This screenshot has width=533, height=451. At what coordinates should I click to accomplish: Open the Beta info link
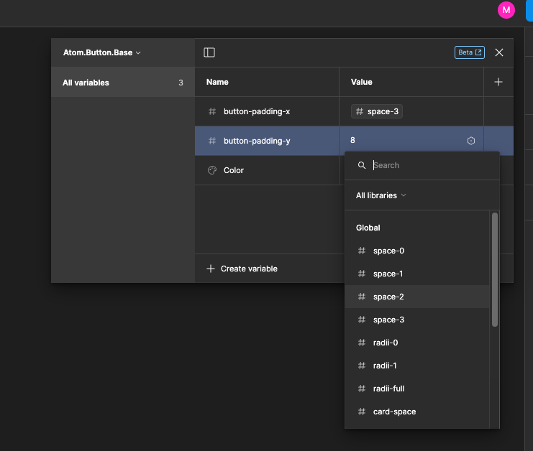(470, 52)
